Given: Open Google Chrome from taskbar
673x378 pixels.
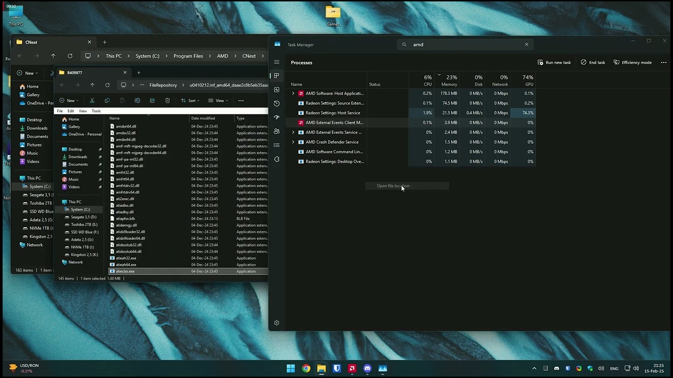Looking at the screenshot, I should [x=306, y=369].
